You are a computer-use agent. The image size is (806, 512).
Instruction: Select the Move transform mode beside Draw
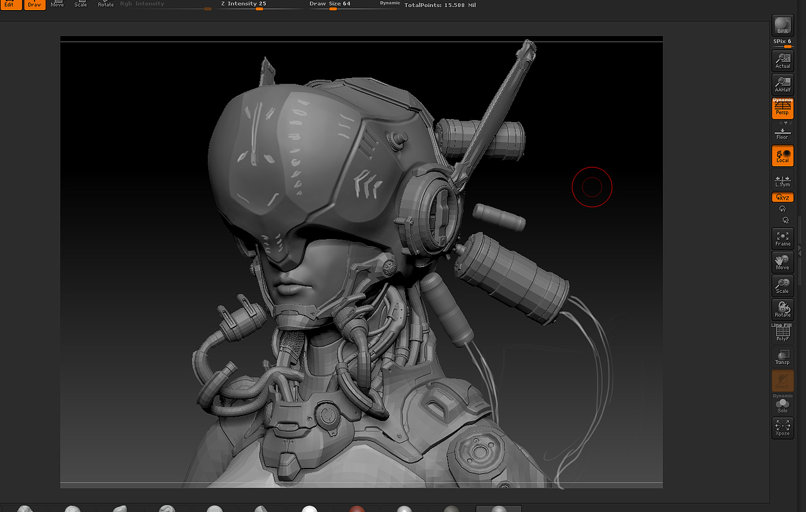coord(57,4)
